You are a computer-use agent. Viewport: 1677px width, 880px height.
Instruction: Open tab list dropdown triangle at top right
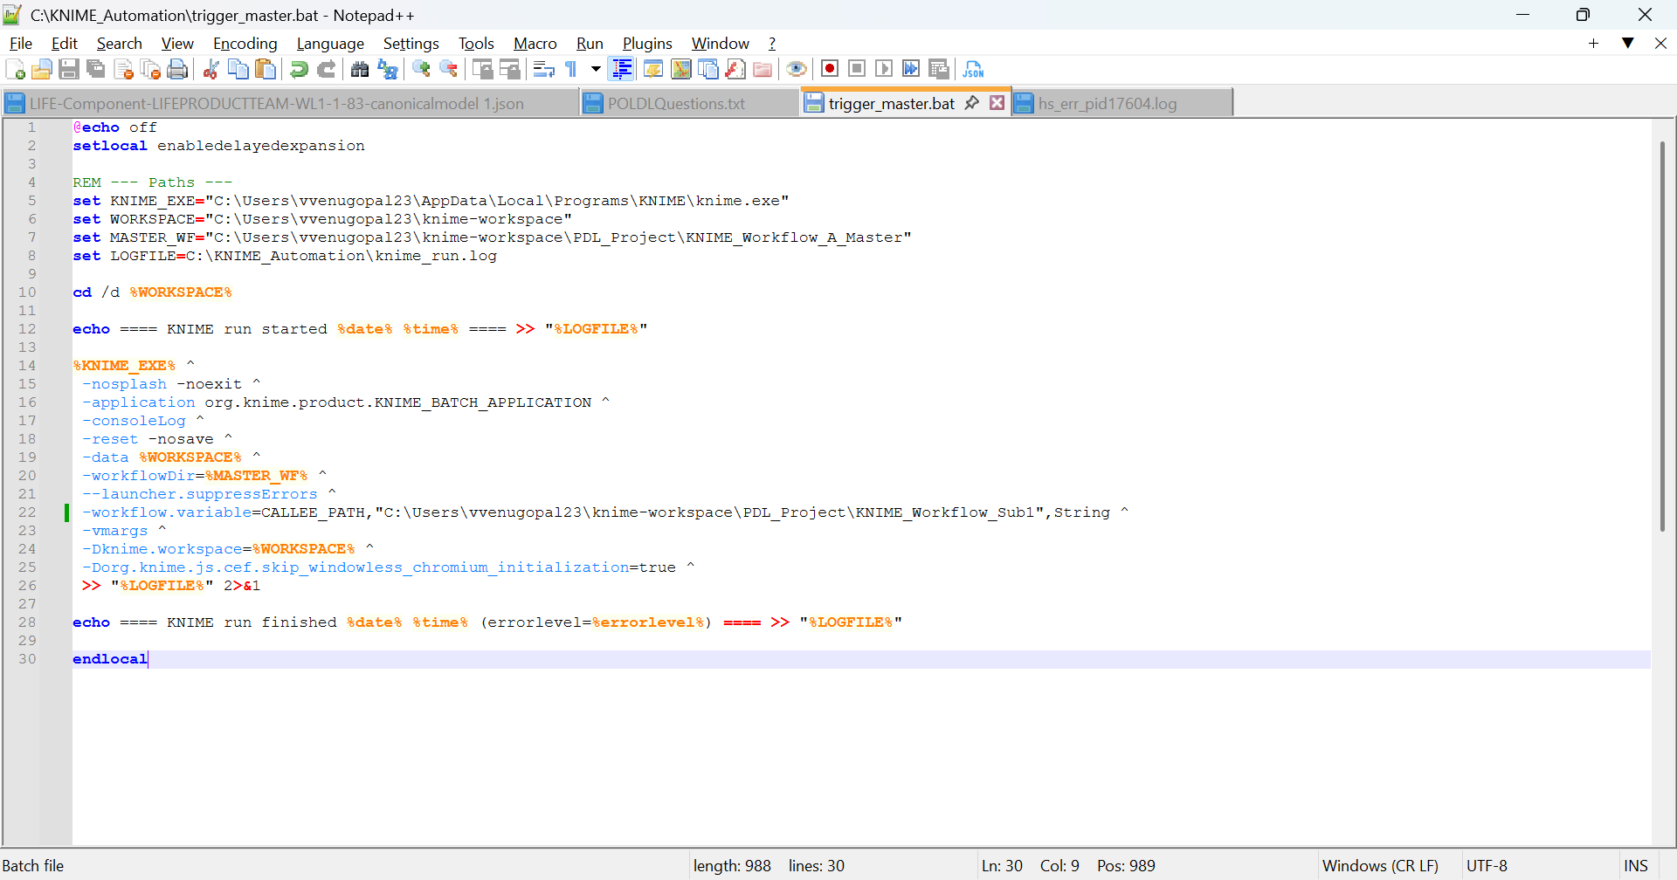tap(1627, 43)
